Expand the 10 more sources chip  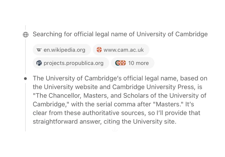point(132,63)
